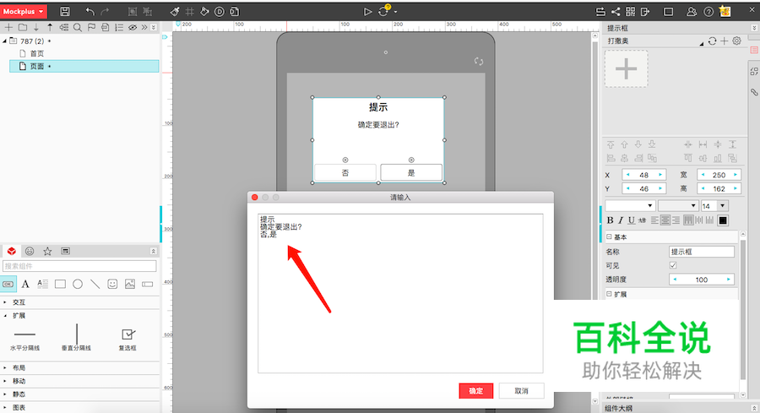Select the 首页 page in the project tree
The image size is (760, 413).
pyautogui.click(x=37, y=53)
